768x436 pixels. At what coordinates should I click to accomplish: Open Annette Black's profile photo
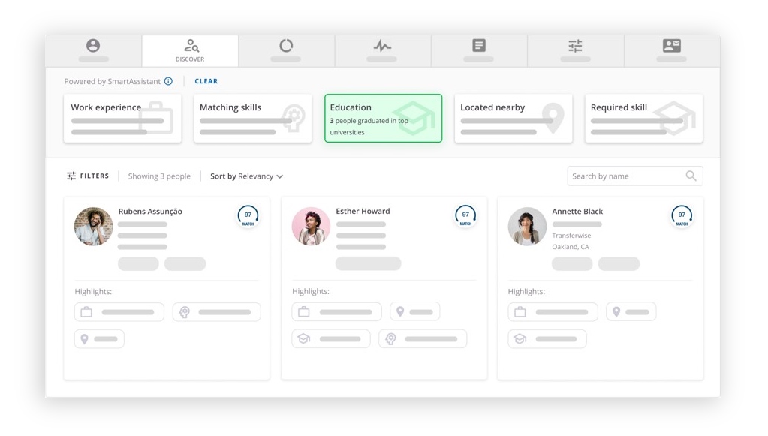click(x=527, y=226)
